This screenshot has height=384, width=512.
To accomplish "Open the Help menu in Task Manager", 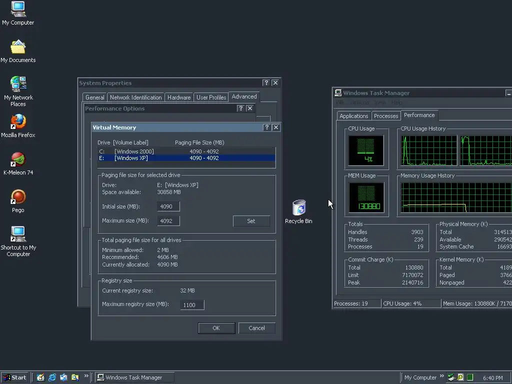I will [x=396, y=102].
